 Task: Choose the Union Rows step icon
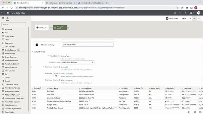3,36
